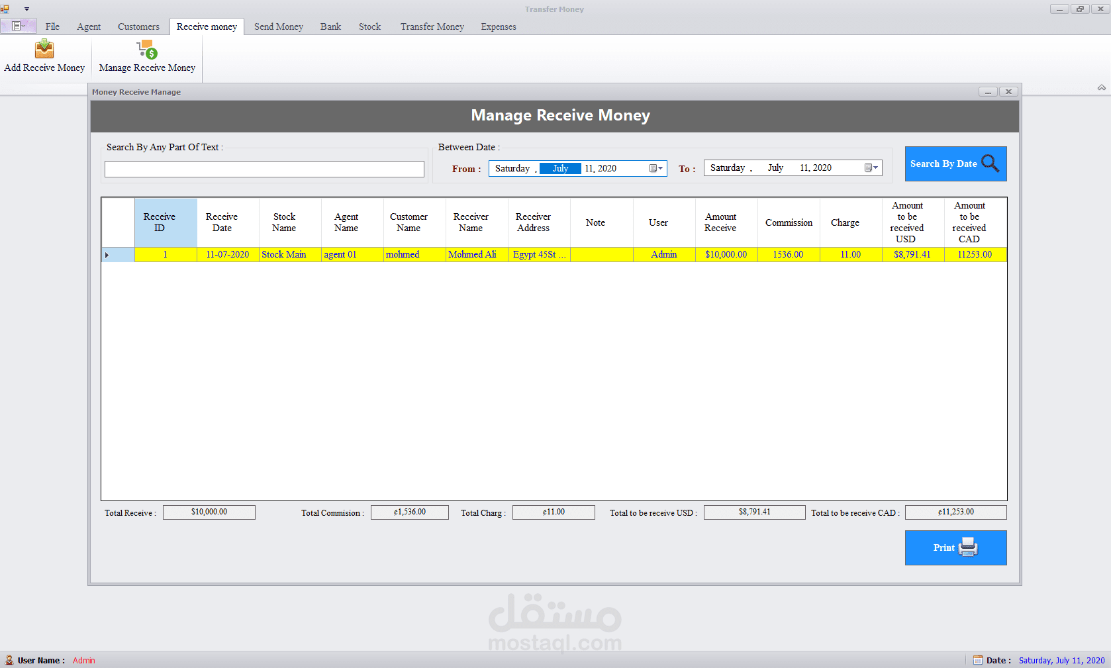Open the Bank tab
Image resolution: width=1111 pixels, height=668 pixels.
(330, 26)
